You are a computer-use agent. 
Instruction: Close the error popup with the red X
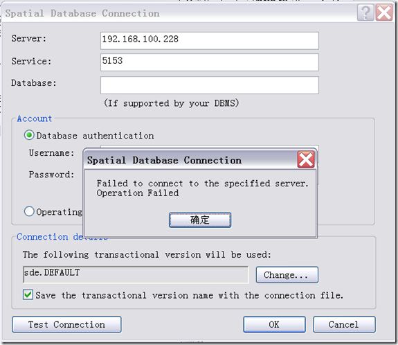point(306,159)
